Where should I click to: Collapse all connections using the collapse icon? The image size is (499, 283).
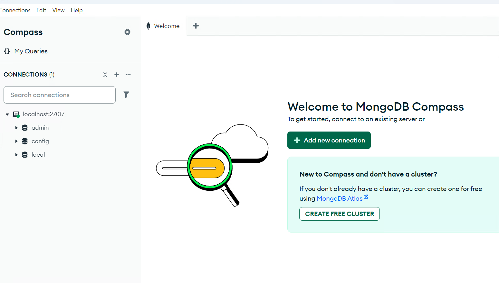coord(105,74)
